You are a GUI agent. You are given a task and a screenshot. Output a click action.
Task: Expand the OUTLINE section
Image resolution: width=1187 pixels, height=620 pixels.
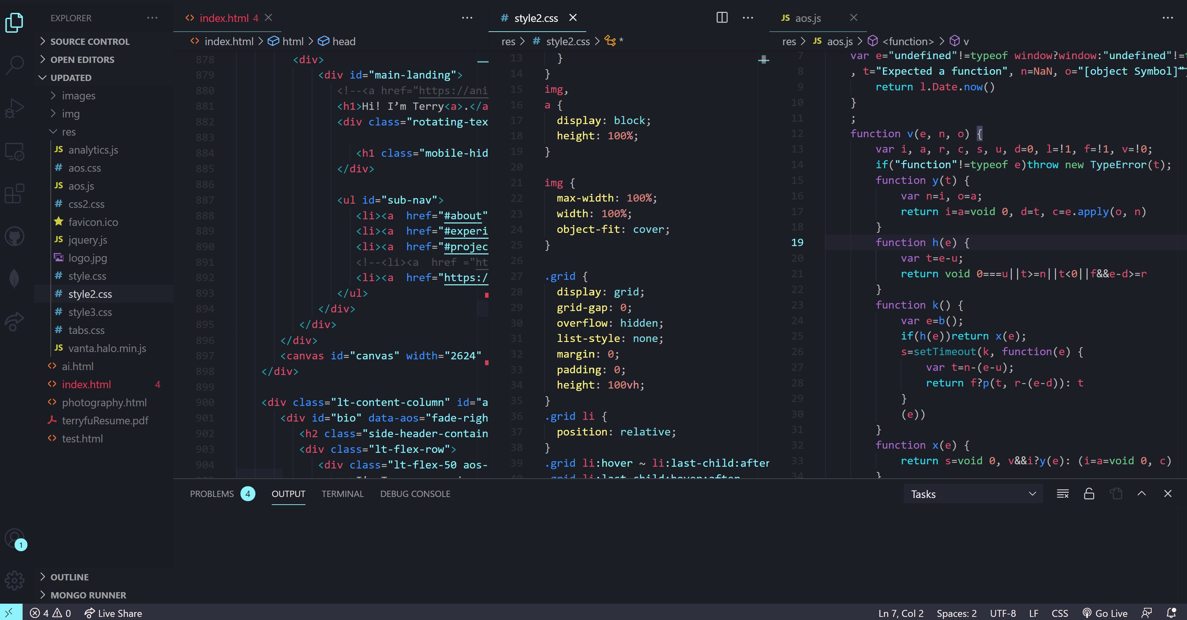(69, 577)
